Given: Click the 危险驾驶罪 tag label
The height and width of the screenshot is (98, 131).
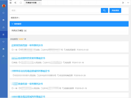Looking at the screenshot, I should tap(71, 50).
